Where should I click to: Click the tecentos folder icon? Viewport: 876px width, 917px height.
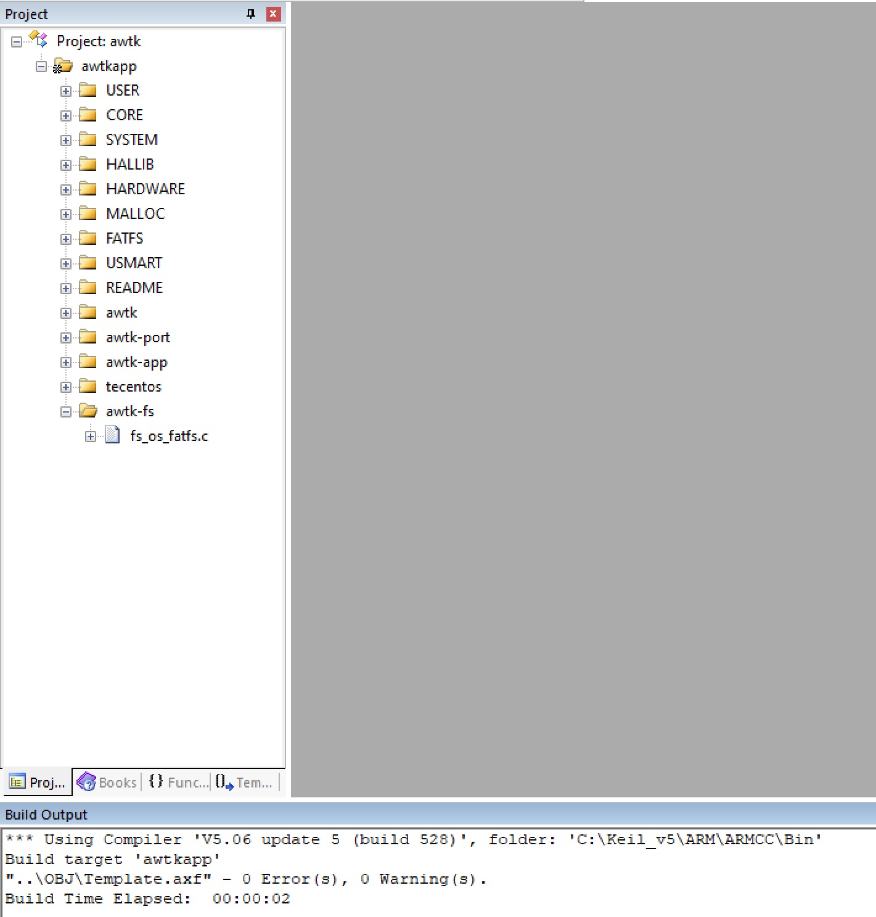[x=88, y=386]
